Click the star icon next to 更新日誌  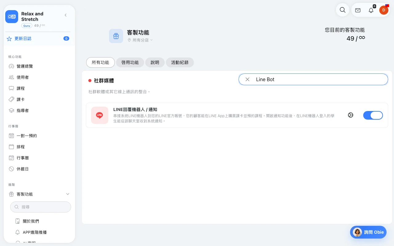coord(9,39)
